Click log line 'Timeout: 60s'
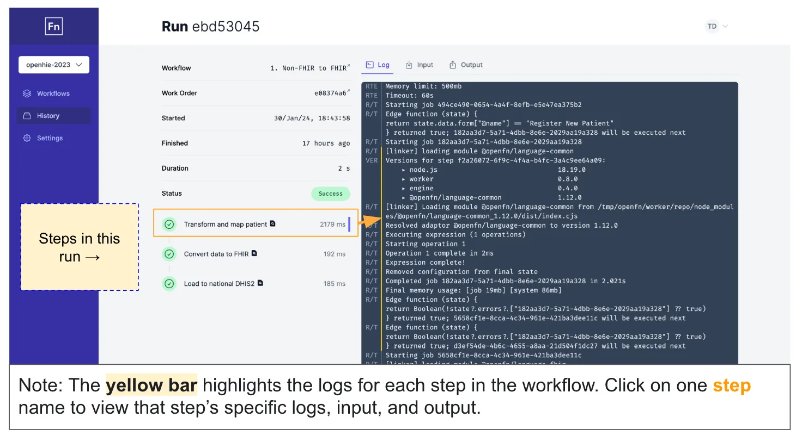 [x=410, y=95]
